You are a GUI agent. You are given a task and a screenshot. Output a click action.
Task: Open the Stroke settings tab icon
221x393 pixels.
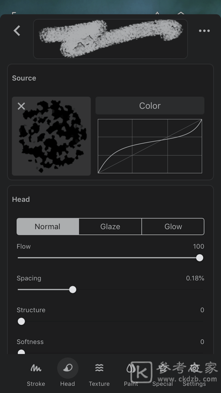(36, 368)
